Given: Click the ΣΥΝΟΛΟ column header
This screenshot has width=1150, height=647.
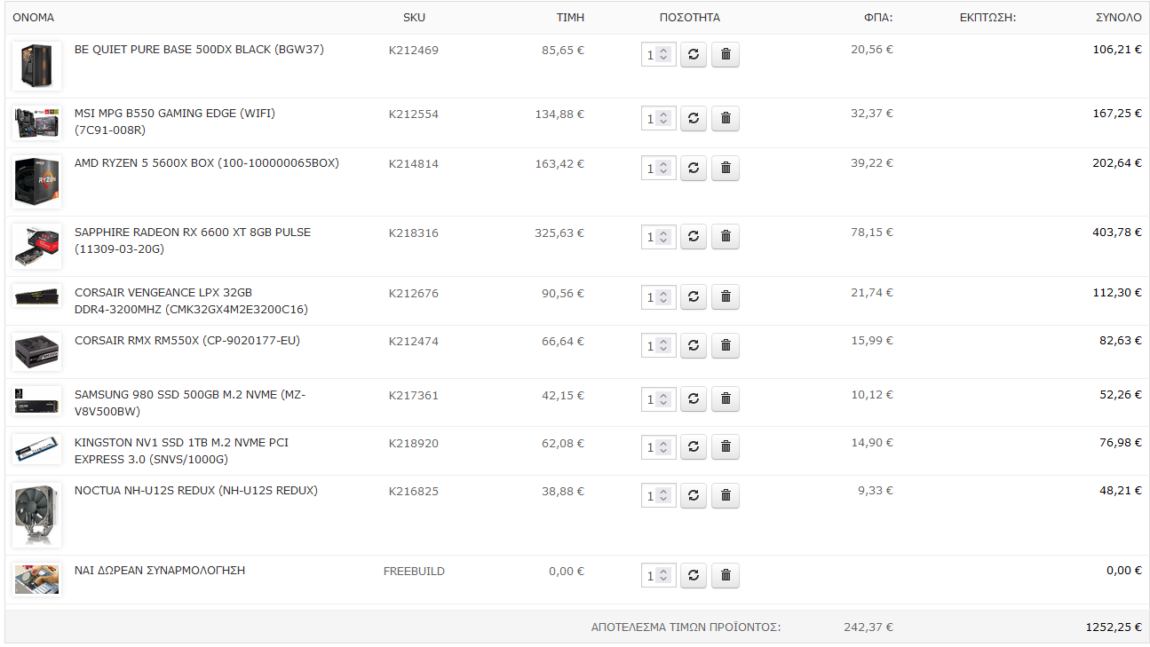Looking at the screenshot, I should (x=1119, y=18).
